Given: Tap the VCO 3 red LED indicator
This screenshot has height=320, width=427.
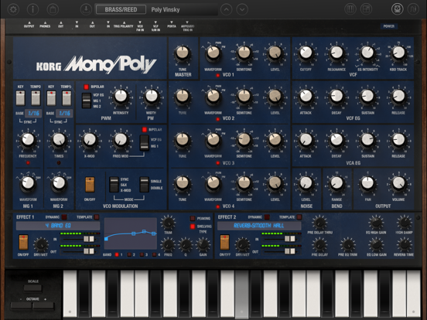Looking at the screenshot, I should coord(218,163).
